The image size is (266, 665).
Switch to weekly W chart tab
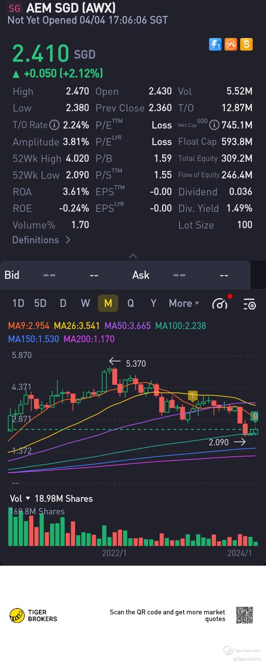point(85,304)
